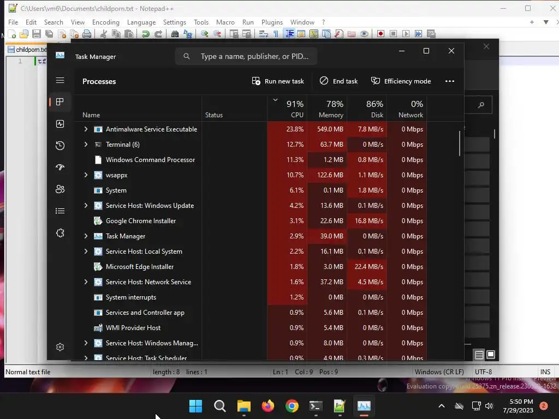Screen dimensions: 559x419
Task: Toggle synchronize vertical scrolling in Notepad++ toolbar
Action: 234,34
